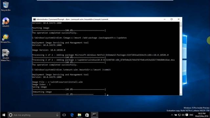This screenshot has width=210, height=118.
Task: Click the 'Image Index : 1' line
Action: pos(41,85)
